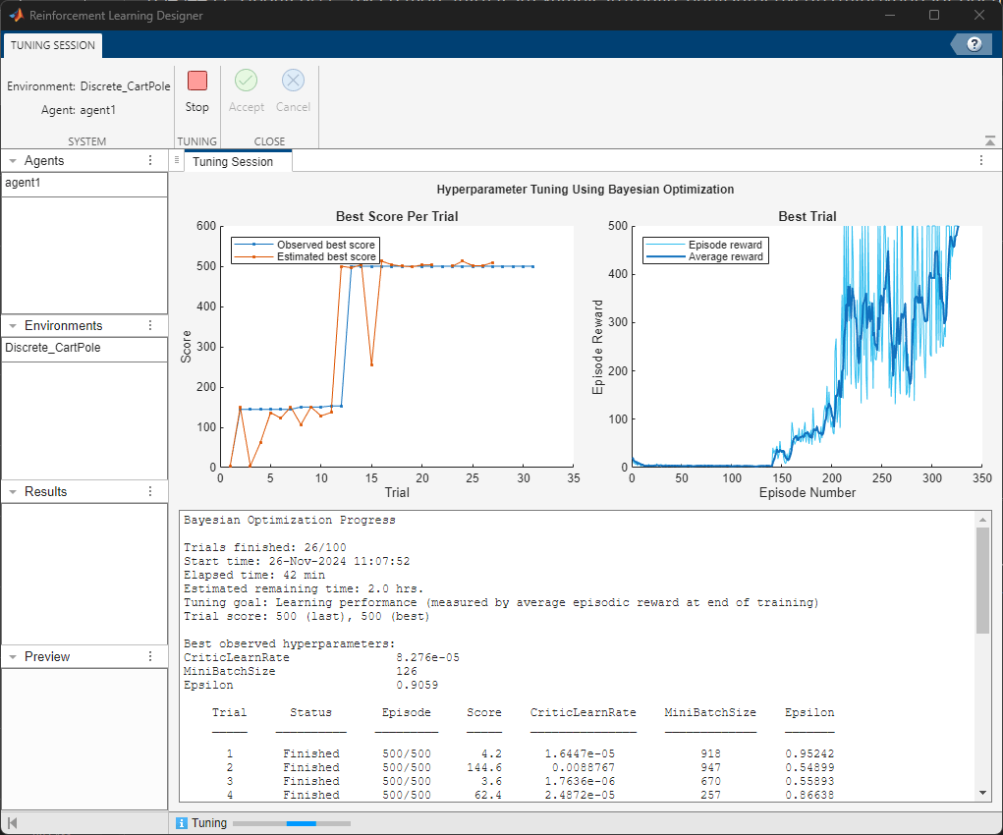Viewport: 1003px width, 835px height.
Task: Switch to the TUNING SESSION ribbon tab
Action: [51, 45]
